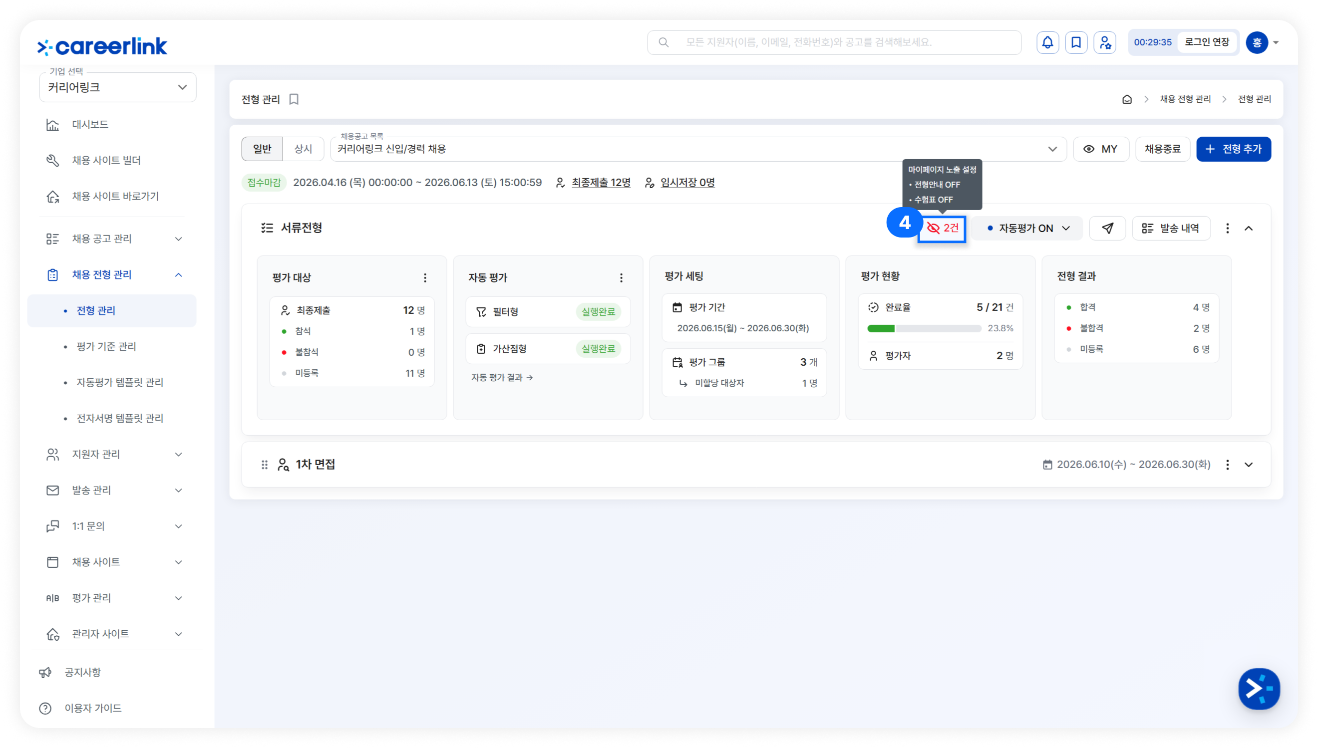Viewport: 1318px width, 748px height.
Task: Click the applicant search input field
Action: point(834,42)
